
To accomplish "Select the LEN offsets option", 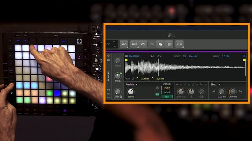I will click(x=167, y=97).
